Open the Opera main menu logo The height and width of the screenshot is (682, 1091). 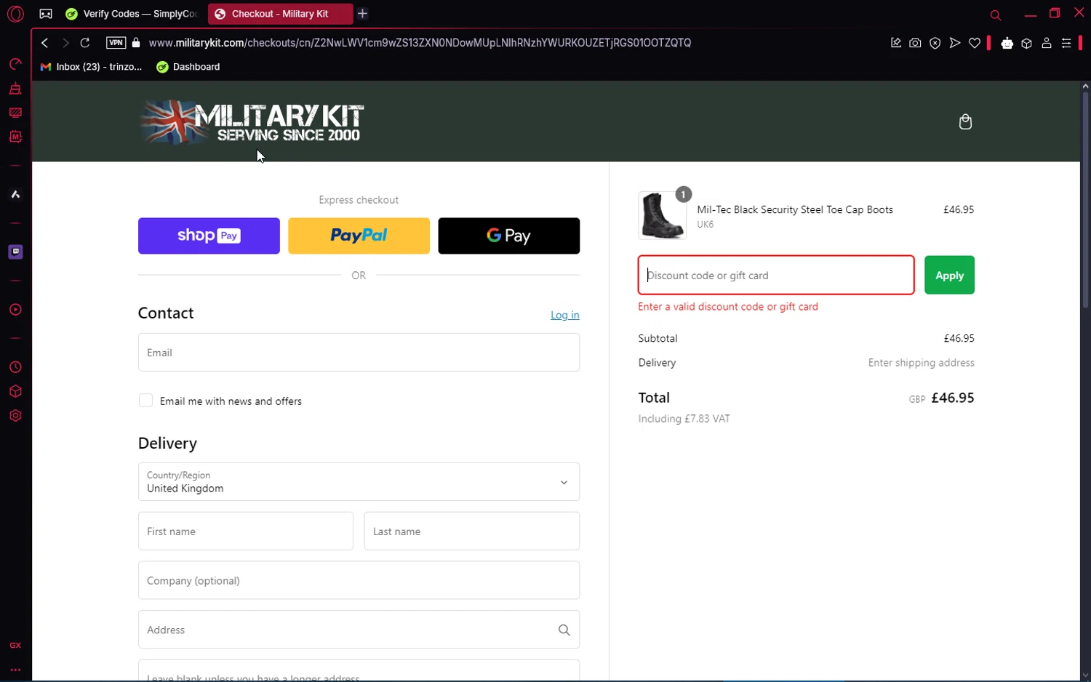[x=15, y=14]
